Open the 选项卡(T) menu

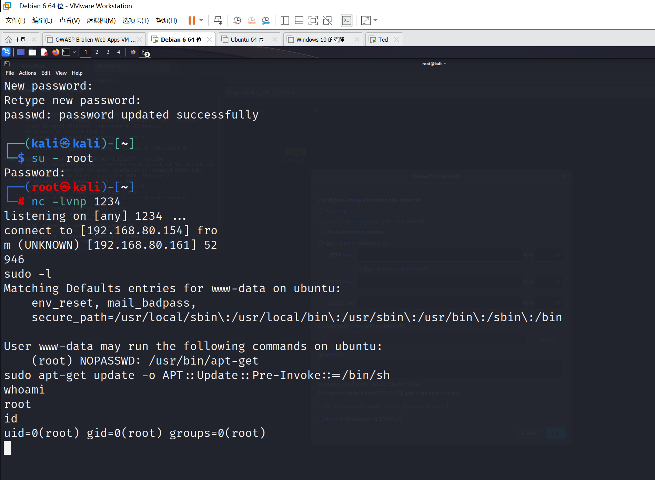[135, 20]
